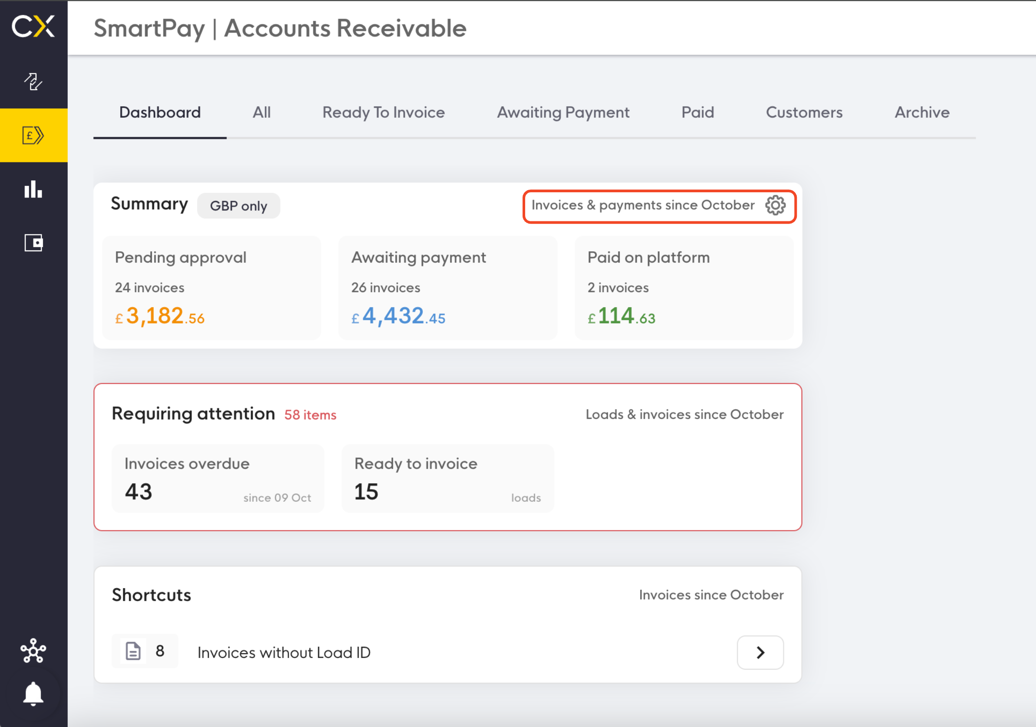Open the Pending approval summary card
This screenshot has width=1036, height=727.
(212, 288)
